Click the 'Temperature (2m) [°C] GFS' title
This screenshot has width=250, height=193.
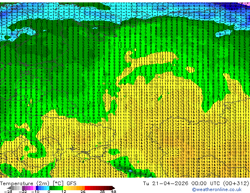pos(38,184)
